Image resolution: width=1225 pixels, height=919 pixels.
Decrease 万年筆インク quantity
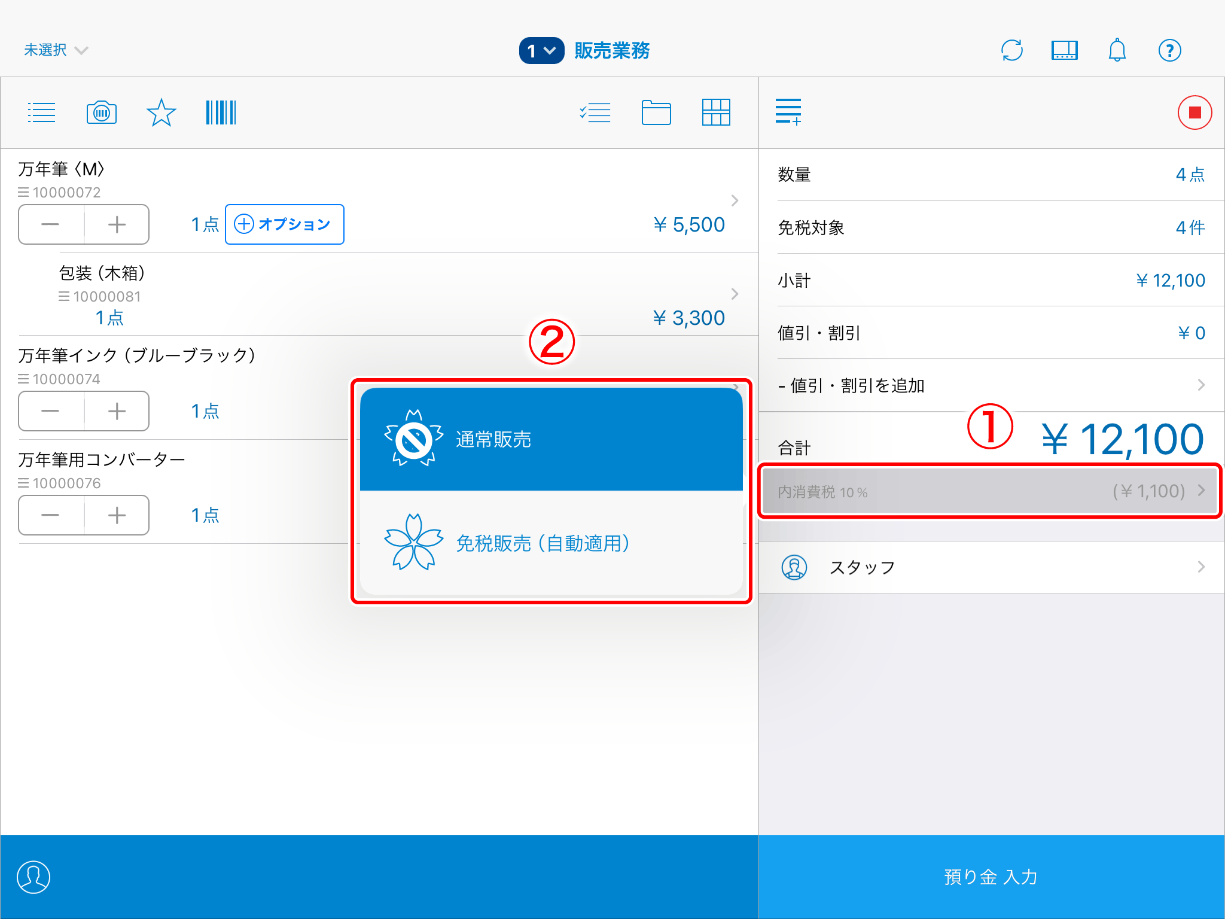(51, 411)
